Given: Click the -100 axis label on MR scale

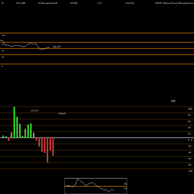Looking at the screenshot, I should 190,171.
